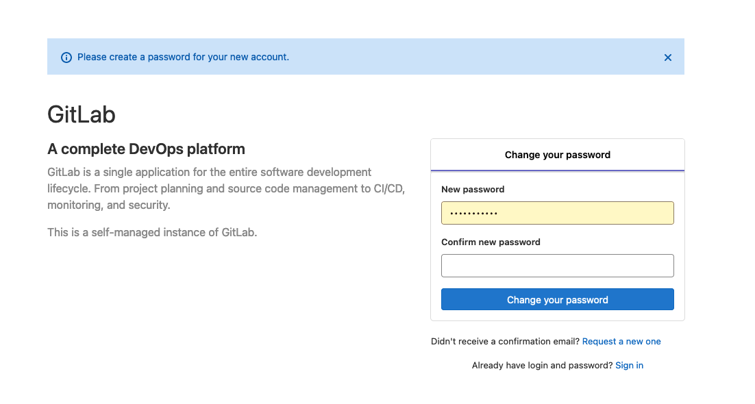Click "Didn't receive a confirmation email?" text

[505, 342]
